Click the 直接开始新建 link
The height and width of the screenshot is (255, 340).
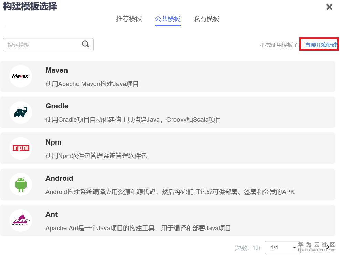319,44
